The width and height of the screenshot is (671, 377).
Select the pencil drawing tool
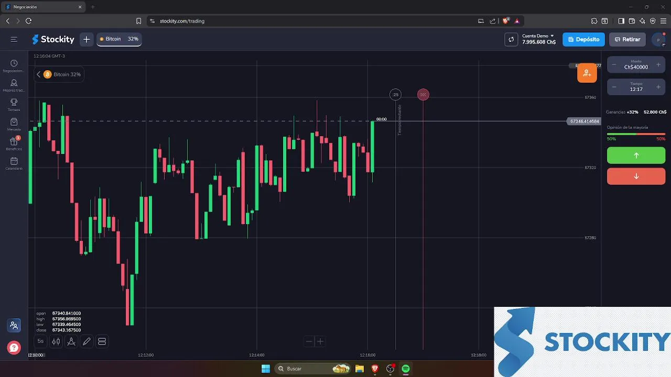click(86, 341)
